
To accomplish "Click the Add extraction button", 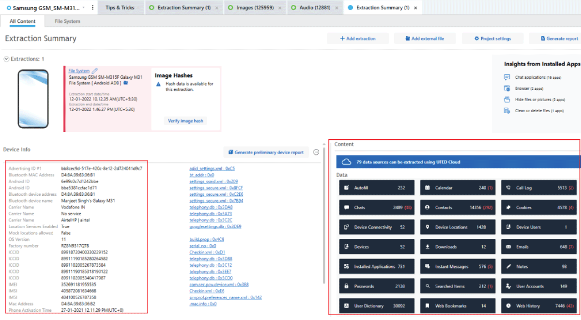I will tap(358, 39).
